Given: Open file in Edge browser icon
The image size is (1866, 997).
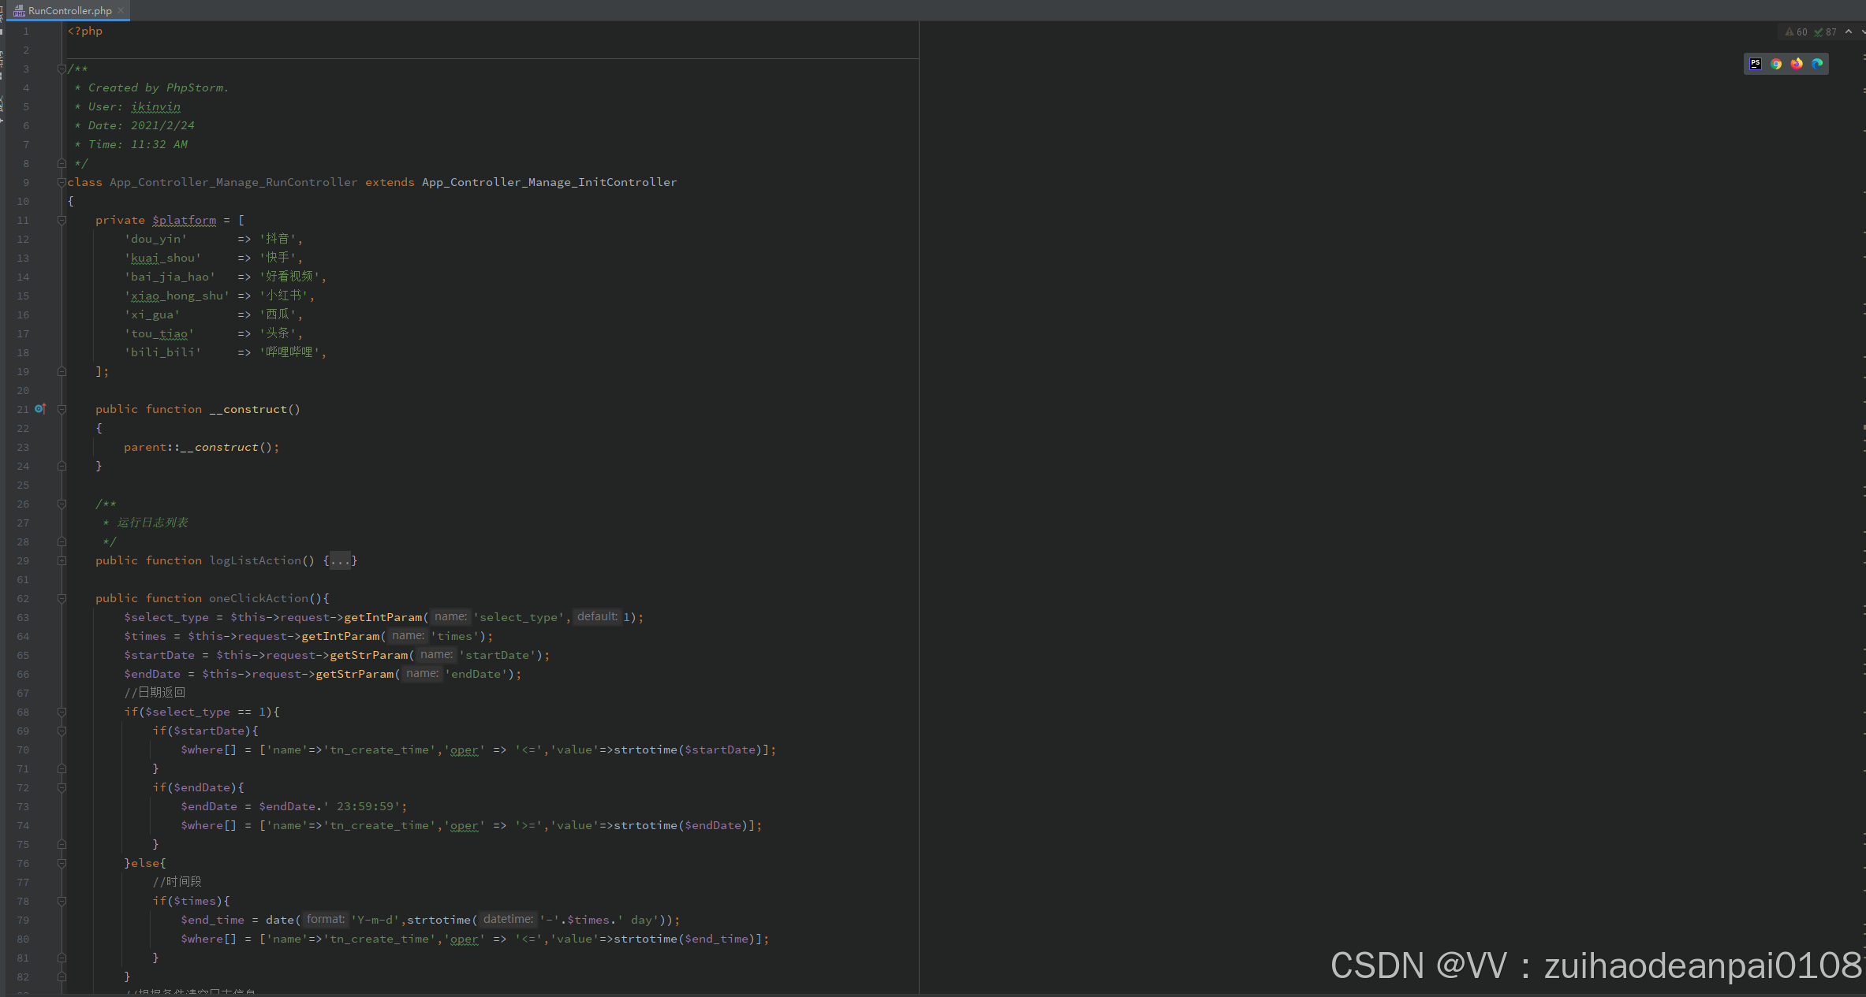Looking at the screenshot, I should click(x=1817, y=64).
